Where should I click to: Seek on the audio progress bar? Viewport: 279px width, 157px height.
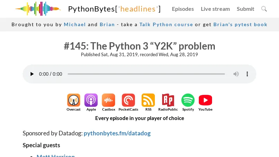pos(146,74)
